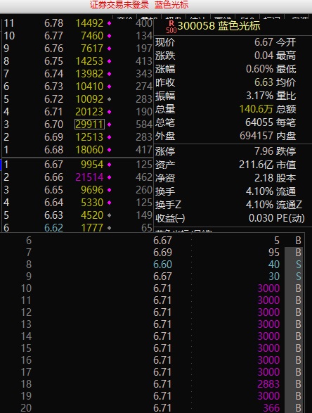Image resolution: width=312 pixels, height=413 pixels.
Task: Select tick row 7 price 6.69
Action: click(162, 253)
